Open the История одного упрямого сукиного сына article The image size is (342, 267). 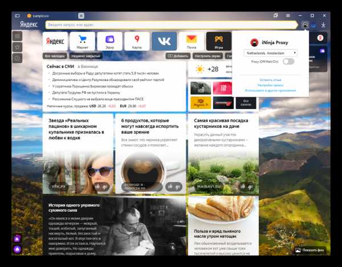coord(114,225)
